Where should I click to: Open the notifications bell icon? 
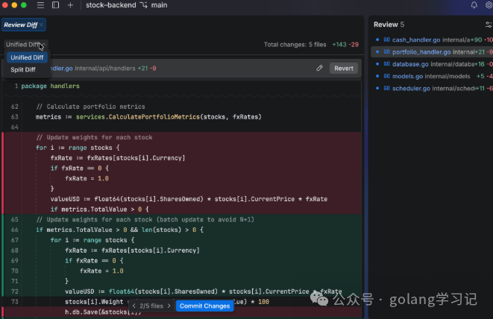474,5
